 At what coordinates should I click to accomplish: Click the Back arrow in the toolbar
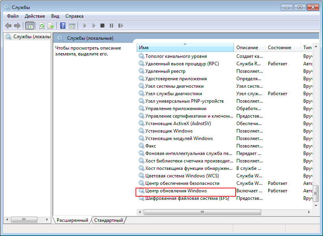(8, 26)
